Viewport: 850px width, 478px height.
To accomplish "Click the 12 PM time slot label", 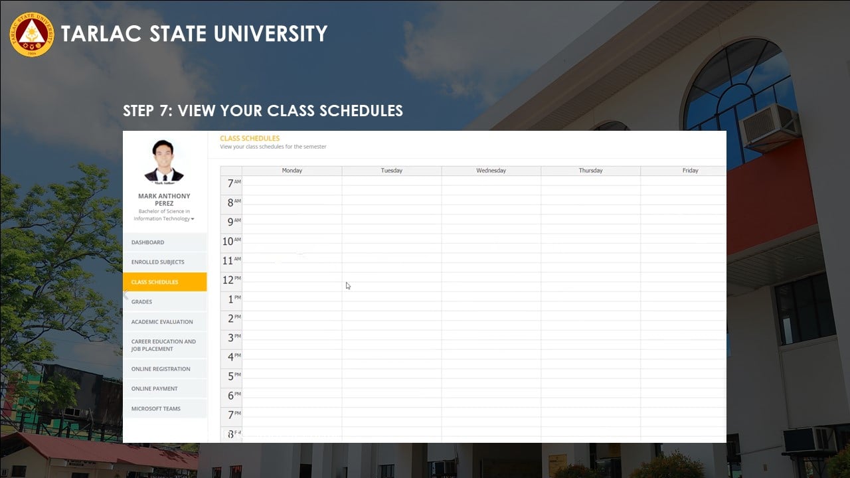I will [231, 279].
